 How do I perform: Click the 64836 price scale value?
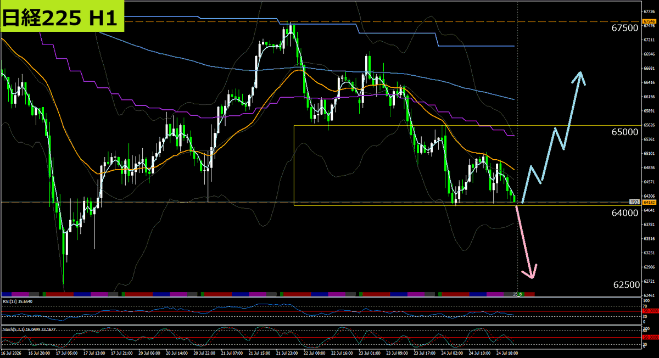click(x=649, y=167)
